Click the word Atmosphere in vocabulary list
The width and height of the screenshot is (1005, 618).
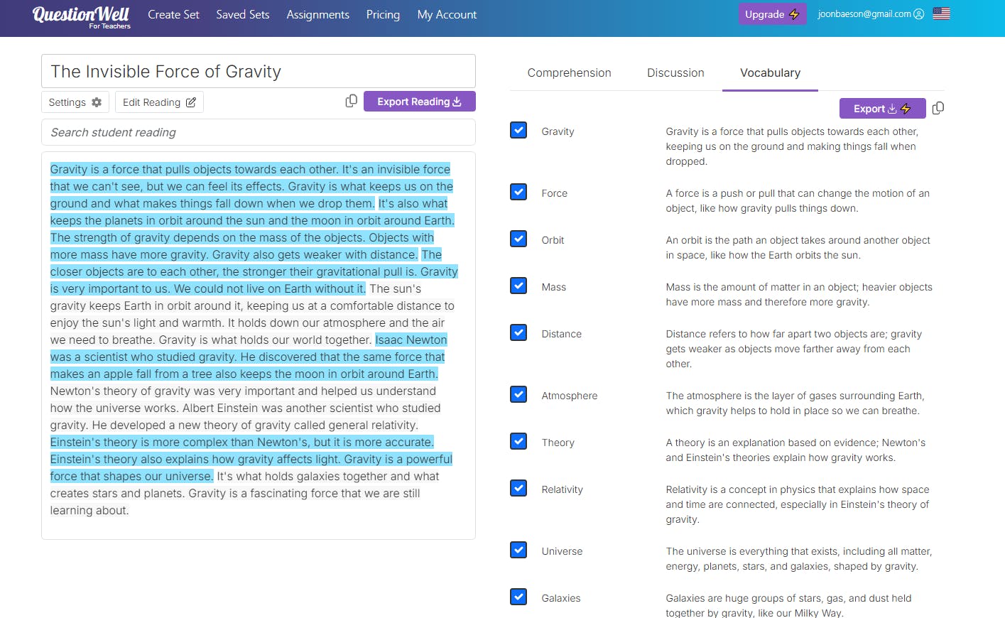pos(569,396)
